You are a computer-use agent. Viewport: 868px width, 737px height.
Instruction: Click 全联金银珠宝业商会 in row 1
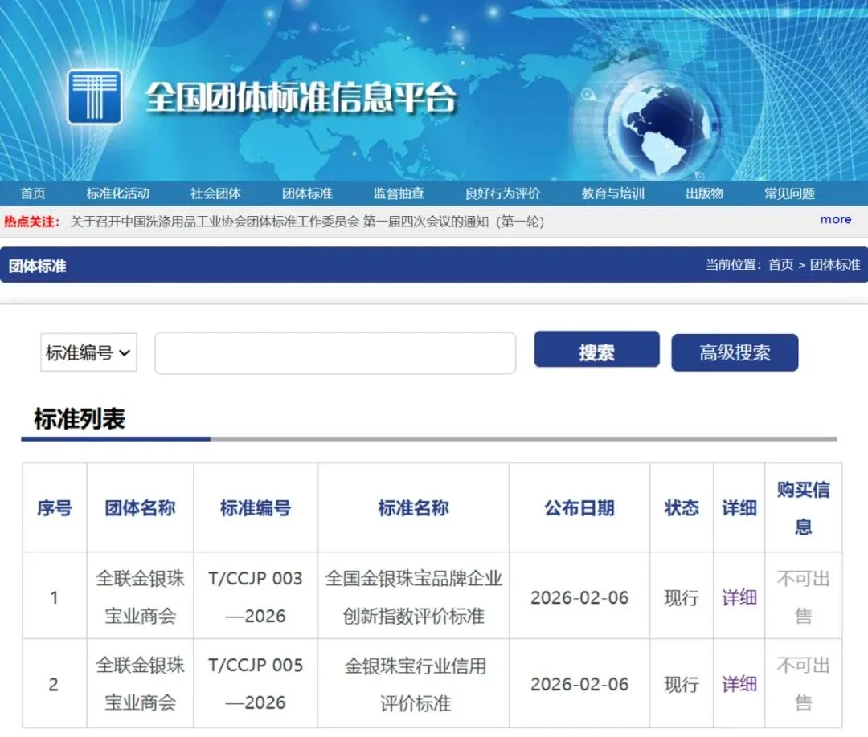[140, 597]
